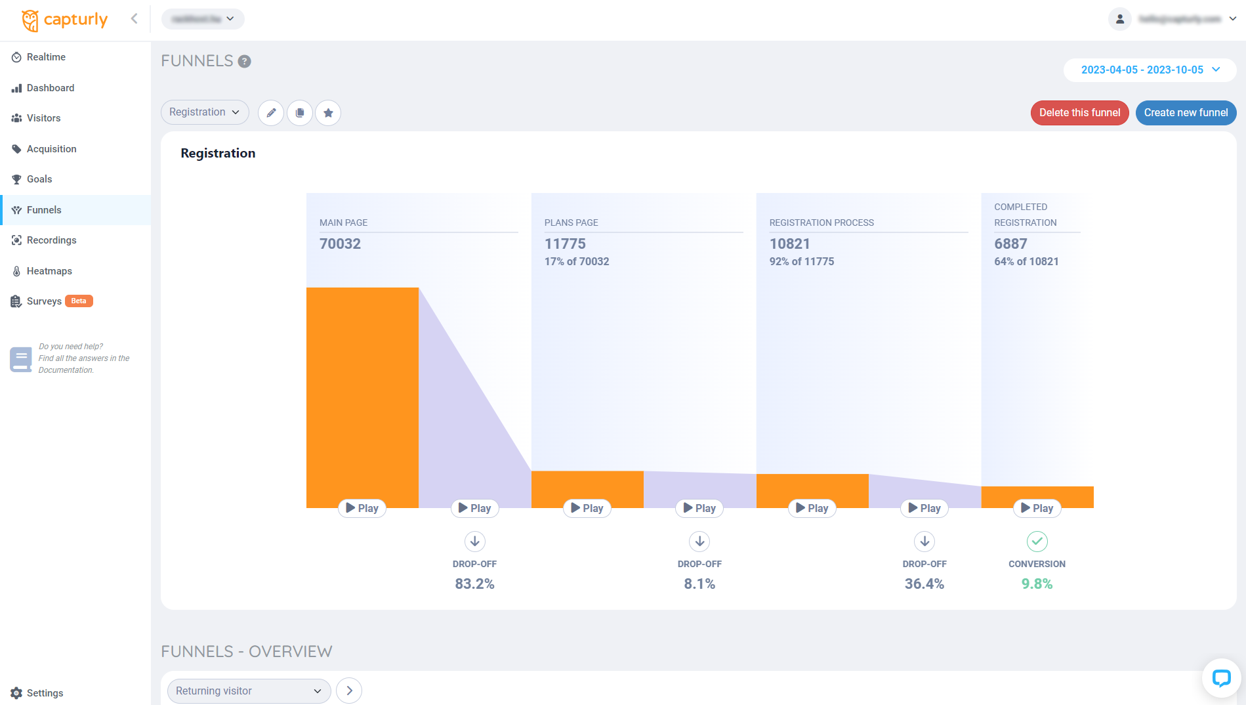The image size is (1246, 705).
Task: Open the Recordings section
Action: click(x=51, y=240)
